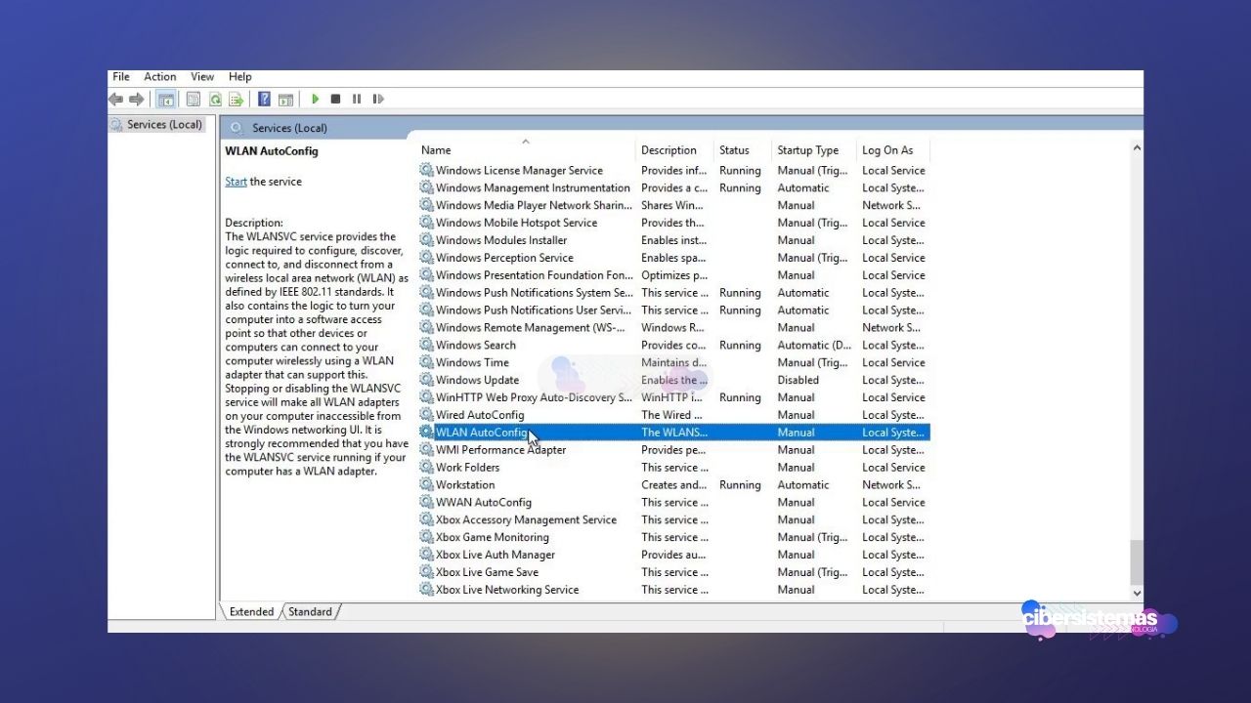The height and width of the screenshot is (703, 1251).
Task: Click the Refresh toolbar icon
Action: 215,99
